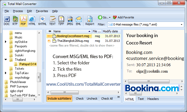Toggle the Include subfolders button
Viewport: 187px width, 112px height.
[x=59, y=99]
